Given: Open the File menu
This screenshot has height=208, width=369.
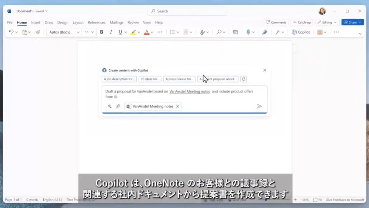Looking at the screenshot, I should [x=10, y=22].
